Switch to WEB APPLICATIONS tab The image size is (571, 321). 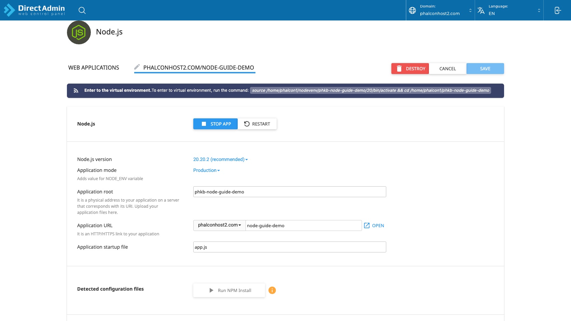point(94,68)
